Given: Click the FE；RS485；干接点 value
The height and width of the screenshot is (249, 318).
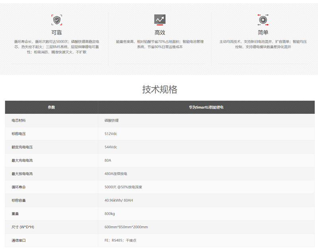Looking at the screenshot, I should click(120, 241).
